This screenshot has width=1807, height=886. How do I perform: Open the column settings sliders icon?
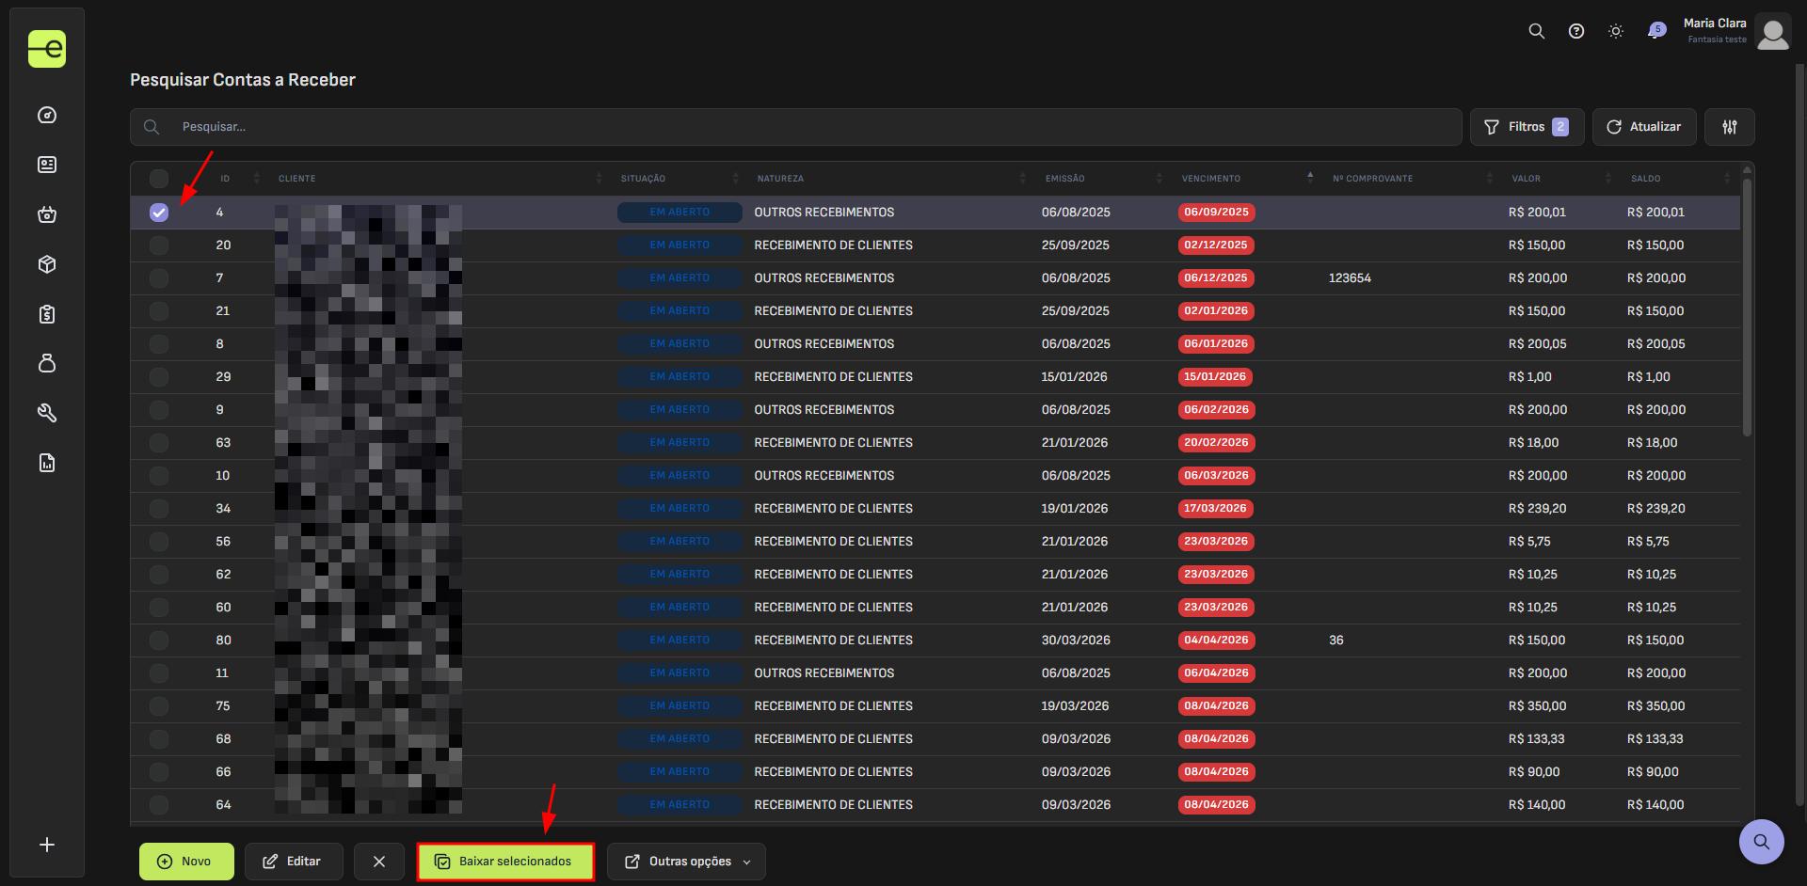1730,127
